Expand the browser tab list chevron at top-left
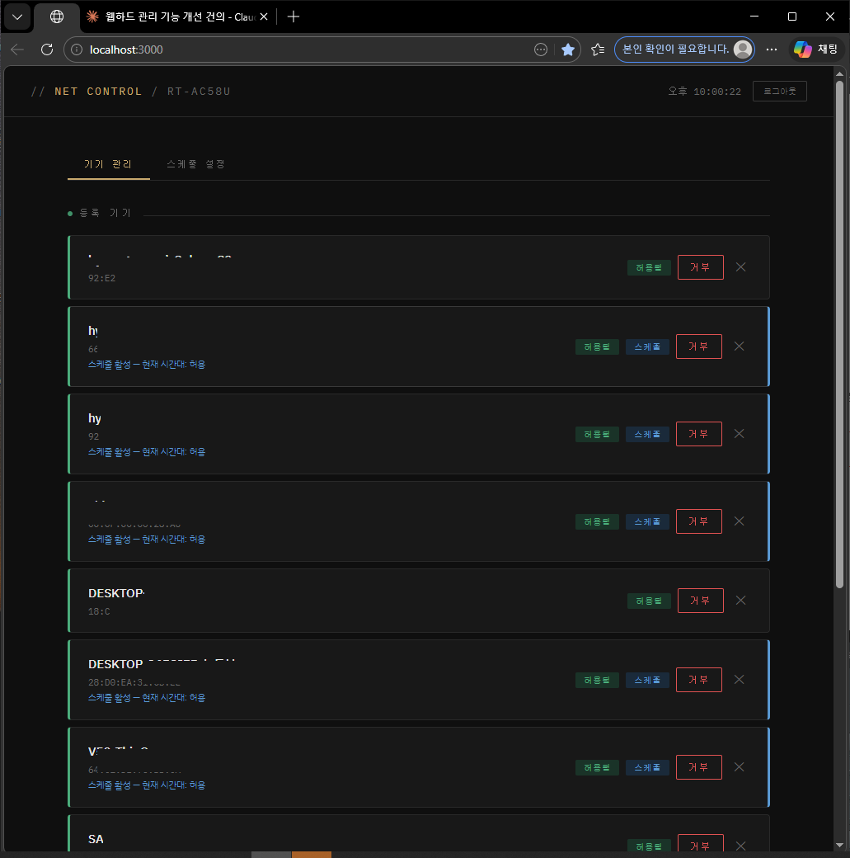 pos(16,16)
